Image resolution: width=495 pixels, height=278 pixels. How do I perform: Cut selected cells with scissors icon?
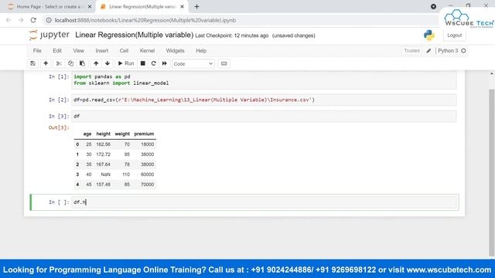pos(59,63)
